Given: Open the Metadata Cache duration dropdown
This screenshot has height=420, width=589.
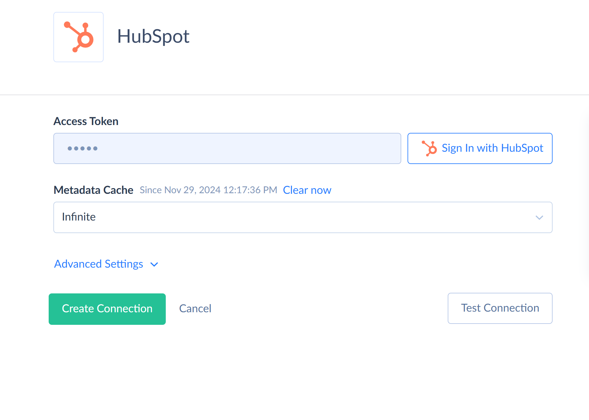Looking at the screenshot, I should pos(303,217).
